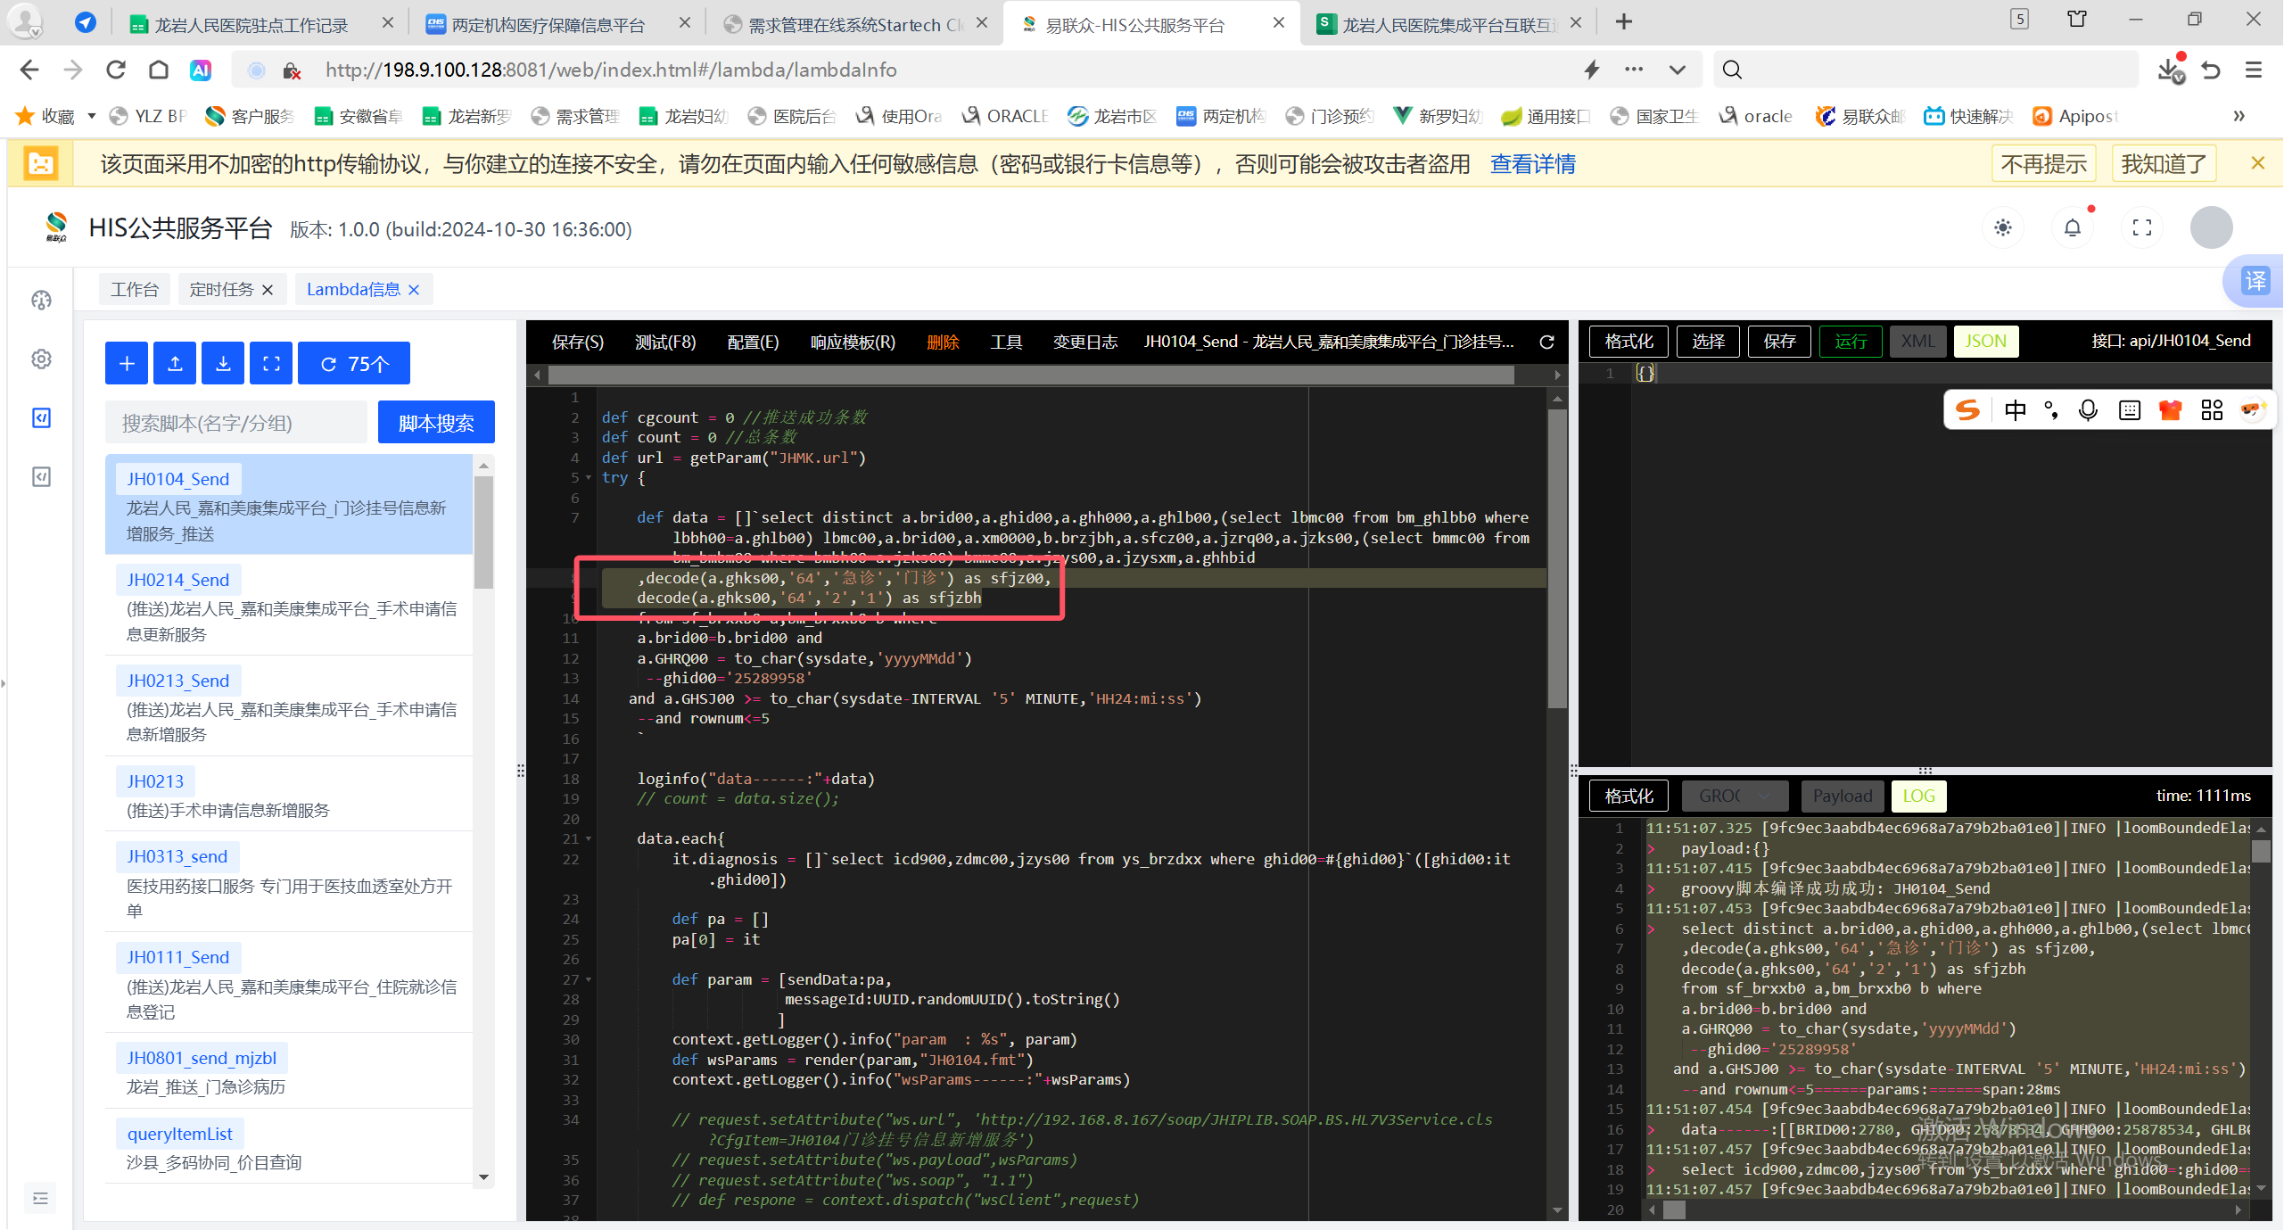Click the add new script plus button
The height and width of the screenshot is (1230, 2284).
point(127,363)
